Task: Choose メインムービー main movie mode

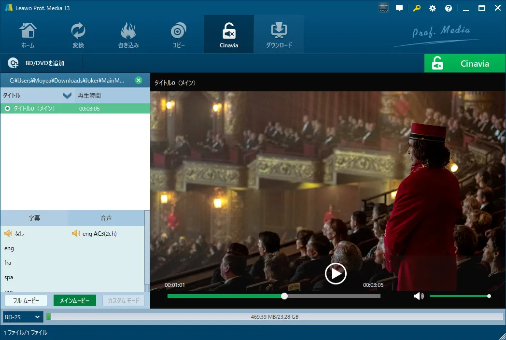Action: (x=74, y=300)
